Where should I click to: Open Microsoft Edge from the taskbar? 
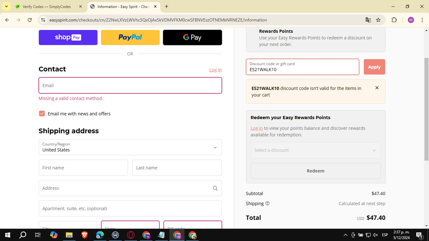tap(100, 235)
